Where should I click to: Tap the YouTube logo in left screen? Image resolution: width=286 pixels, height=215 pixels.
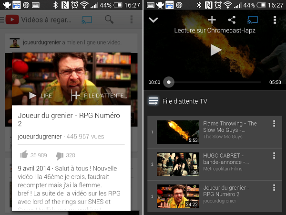[x=12, y=20]
